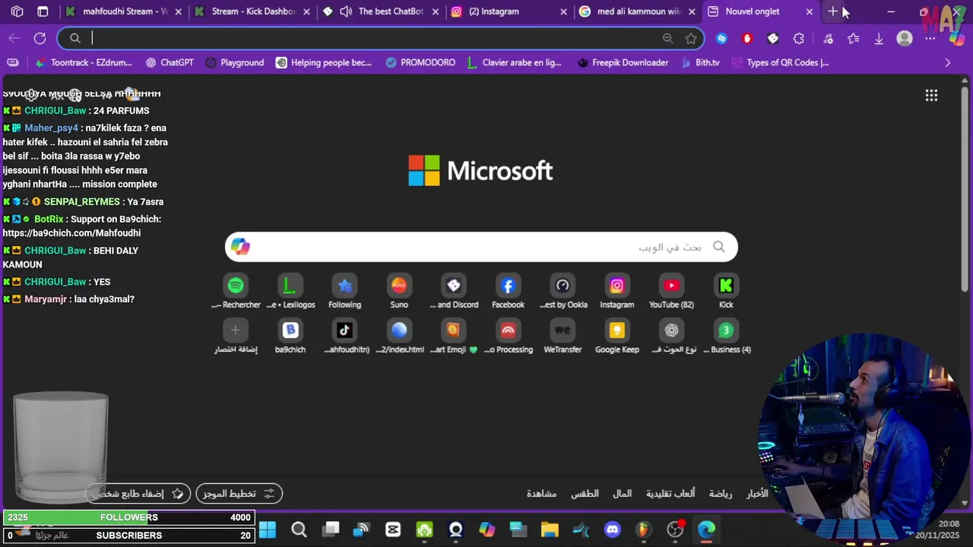973x547 pixels.
Task: Open the Facebook shortcut
Action: click(508, 292)
